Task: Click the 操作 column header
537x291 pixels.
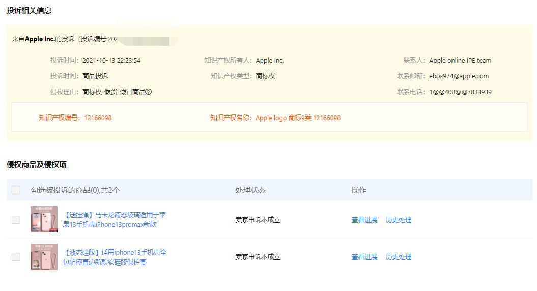Action: point(359,190)
